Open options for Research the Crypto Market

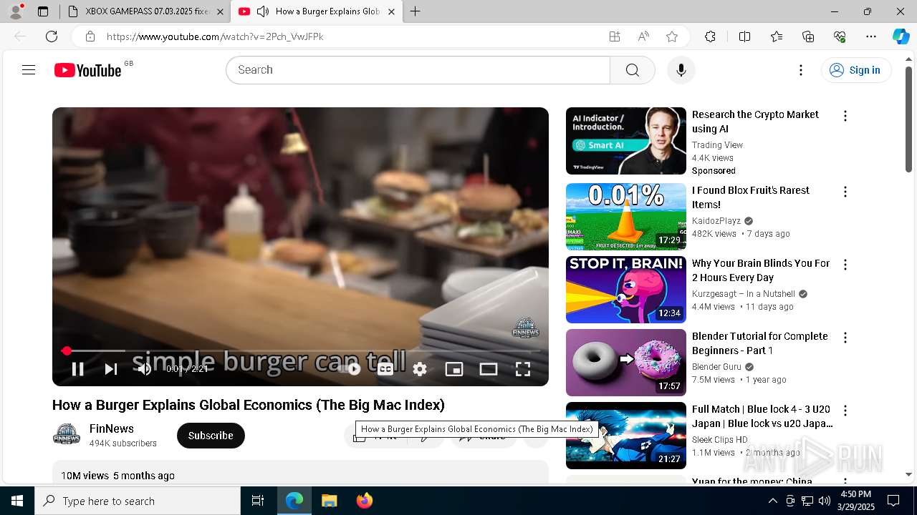(x=845, y=116)
